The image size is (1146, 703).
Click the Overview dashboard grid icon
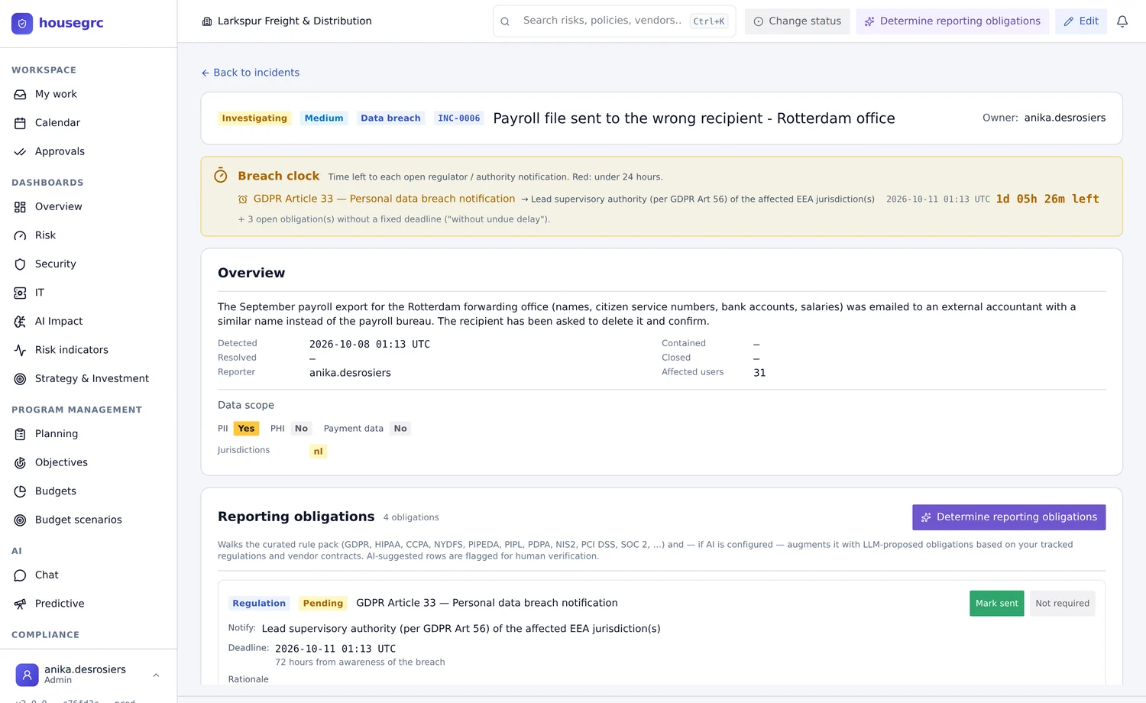point(20,207)
